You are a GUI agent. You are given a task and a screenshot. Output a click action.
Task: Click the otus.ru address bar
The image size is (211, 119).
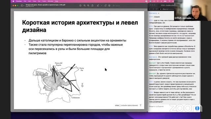point(166,9)
